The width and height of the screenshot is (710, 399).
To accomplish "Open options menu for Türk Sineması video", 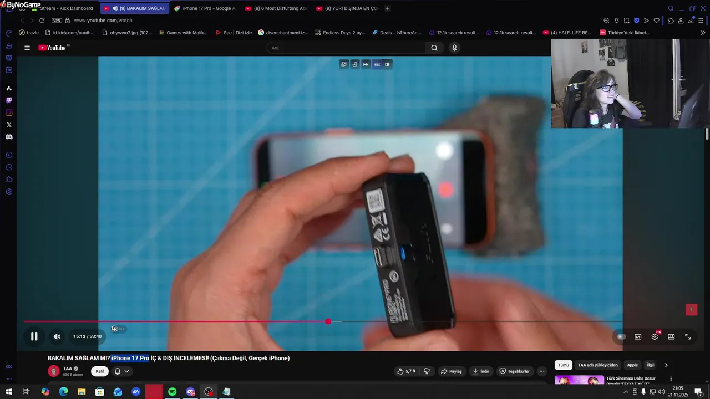I will [x=671, y=379].
